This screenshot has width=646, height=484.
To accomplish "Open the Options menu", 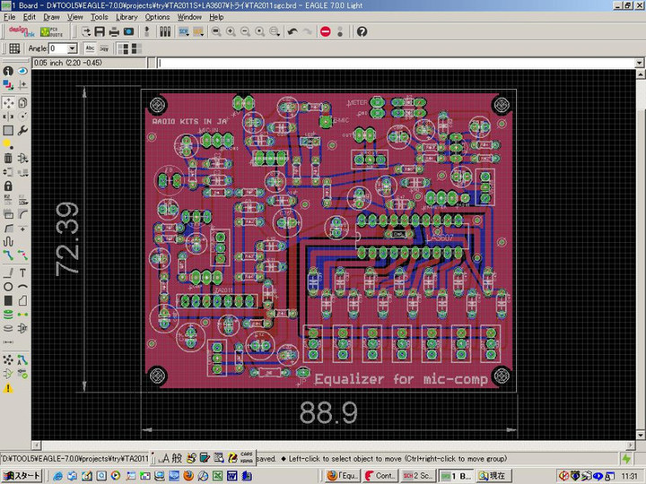I will (157, 17).
